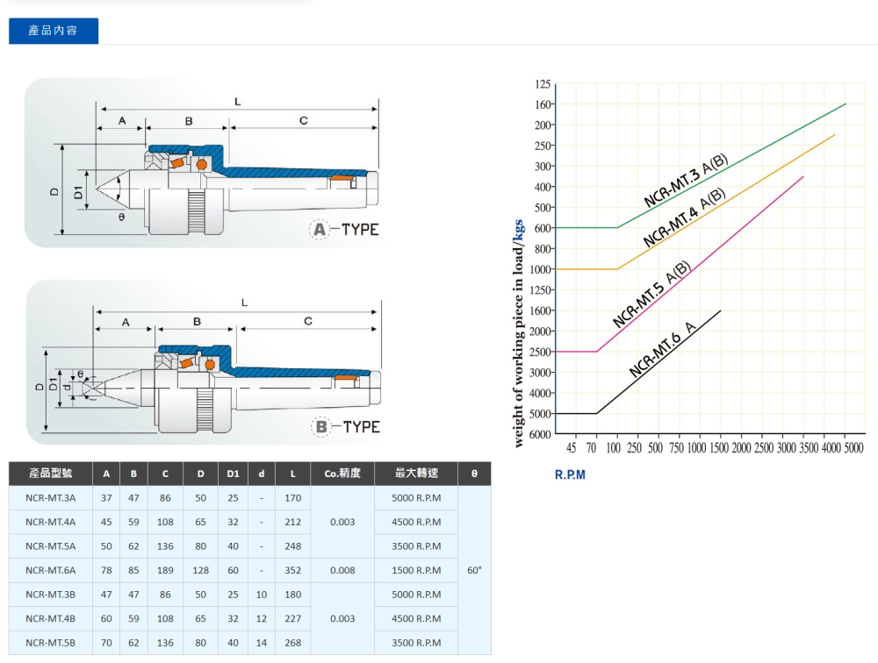Select the NCR-MT.5A model cell

(50, 546)
